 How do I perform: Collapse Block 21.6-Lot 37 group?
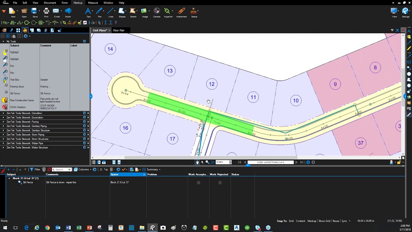point(9,178)
